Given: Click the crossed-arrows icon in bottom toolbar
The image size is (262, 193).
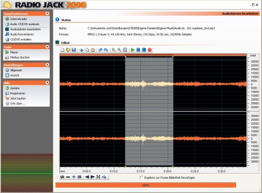Looking at the screenshot, I should (99, 177).
